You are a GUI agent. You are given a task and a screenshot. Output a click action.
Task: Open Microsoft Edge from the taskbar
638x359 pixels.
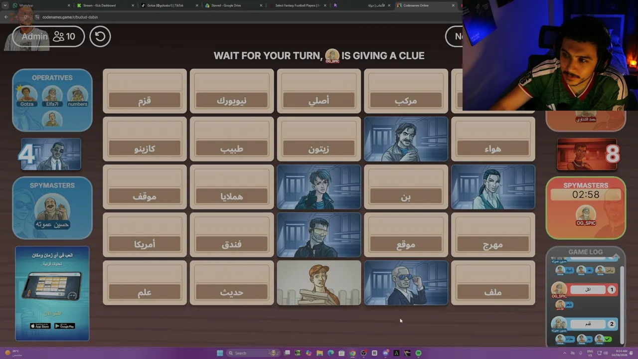coord(330,353)
